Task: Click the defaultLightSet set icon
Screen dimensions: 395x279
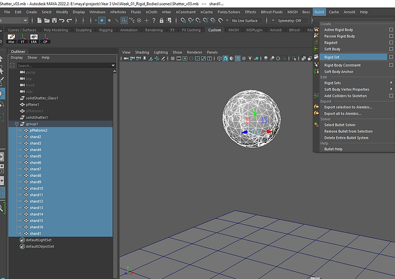Action: coord(22,240)
